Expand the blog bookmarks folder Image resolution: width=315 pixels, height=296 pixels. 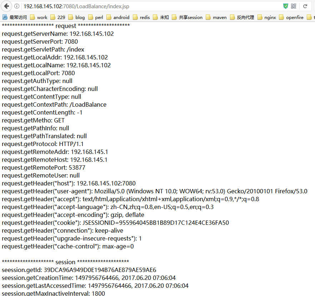click(76, 17)
